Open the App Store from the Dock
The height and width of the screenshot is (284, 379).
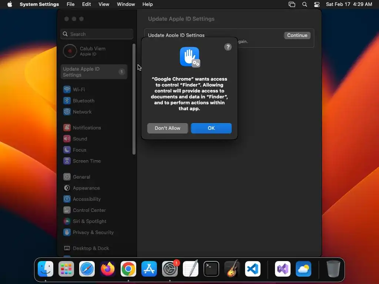click(x=149, y=269)
